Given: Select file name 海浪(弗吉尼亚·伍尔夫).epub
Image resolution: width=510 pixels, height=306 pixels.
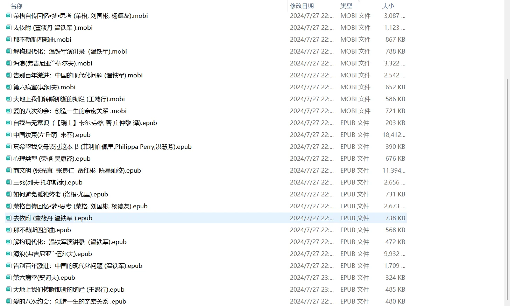Looking at the screenshot, I should tap(52, 254).
